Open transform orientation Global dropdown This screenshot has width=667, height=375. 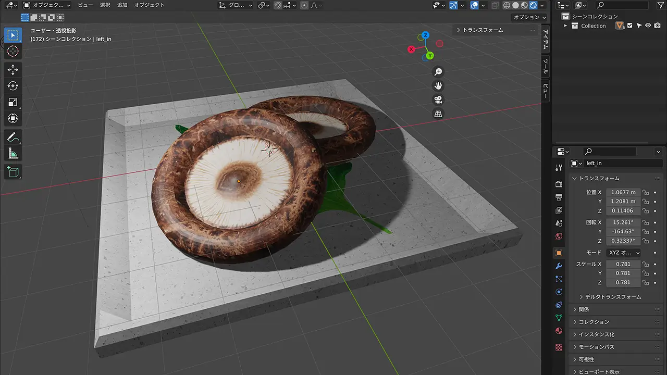236,5
